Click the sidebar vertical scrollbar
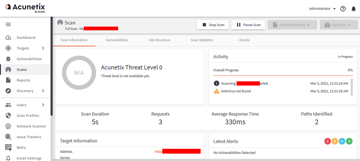Viewport: 360px width, 161px height. (52, 66)
